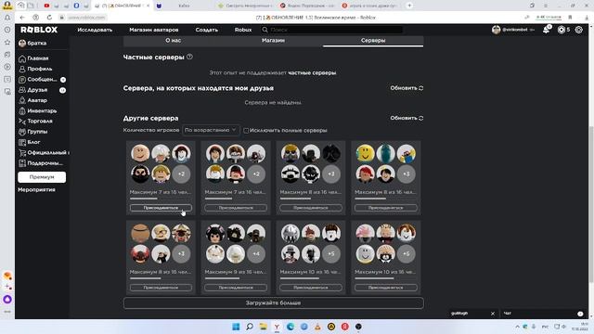Close the gubtugh chat window
Screen dimensions: 594x334
pyautogui.click(x=493, y=314)
